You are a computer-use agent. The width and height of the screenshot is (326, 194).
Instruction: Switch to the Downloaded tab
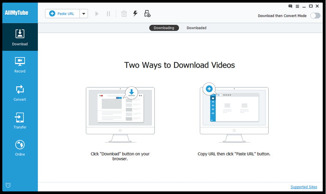click(196, 28)
